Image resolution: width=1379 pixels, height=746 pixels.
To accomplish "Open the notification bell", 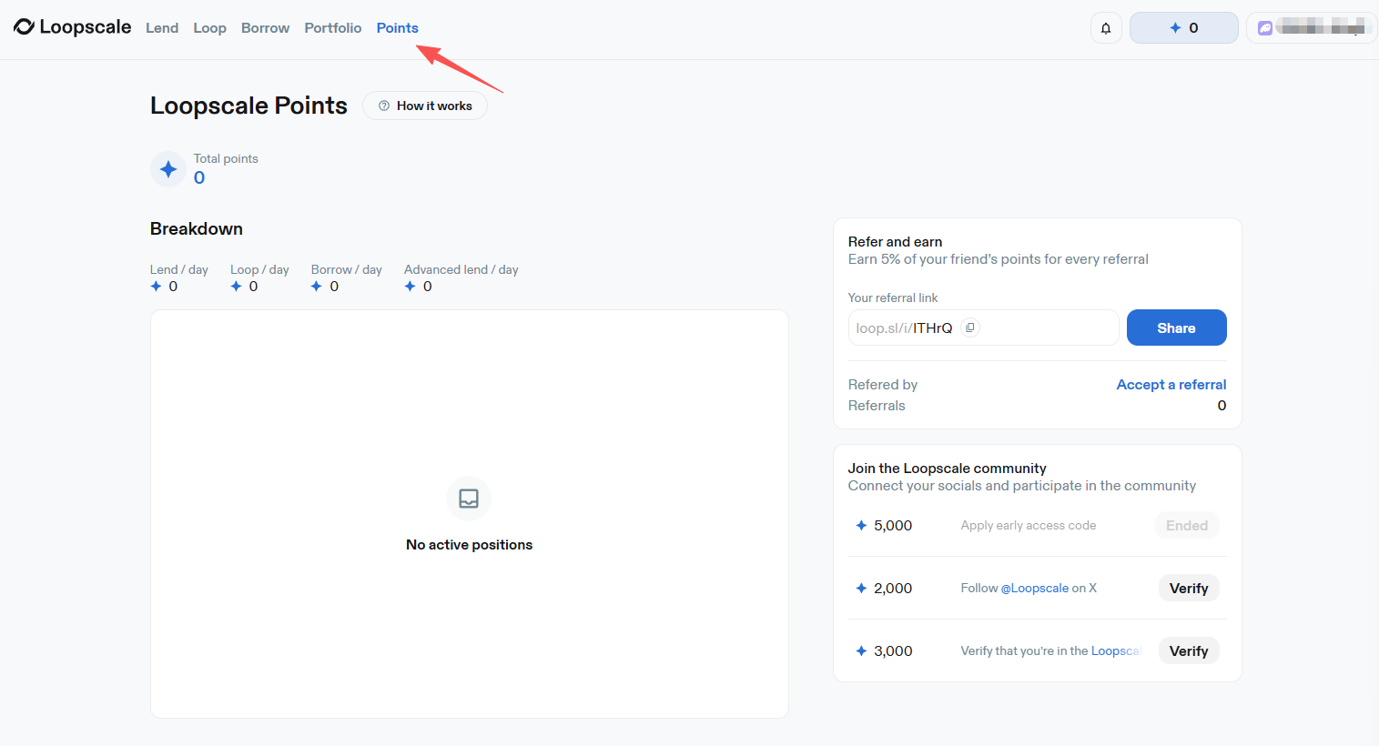I will click(x=1105, y=27).
